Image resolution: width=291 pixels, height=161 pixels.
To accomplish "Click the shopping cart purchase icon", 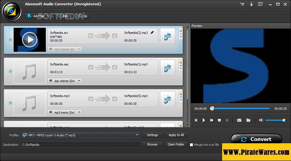I will [242, 4].
